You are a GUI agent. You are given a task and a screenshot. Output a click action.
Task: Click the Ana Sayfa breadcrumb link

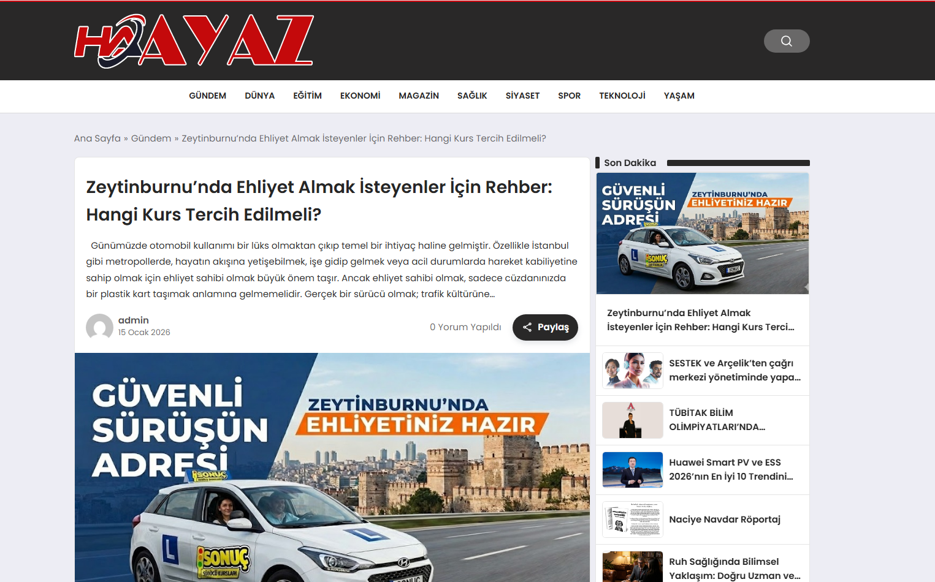click(97, 138)
